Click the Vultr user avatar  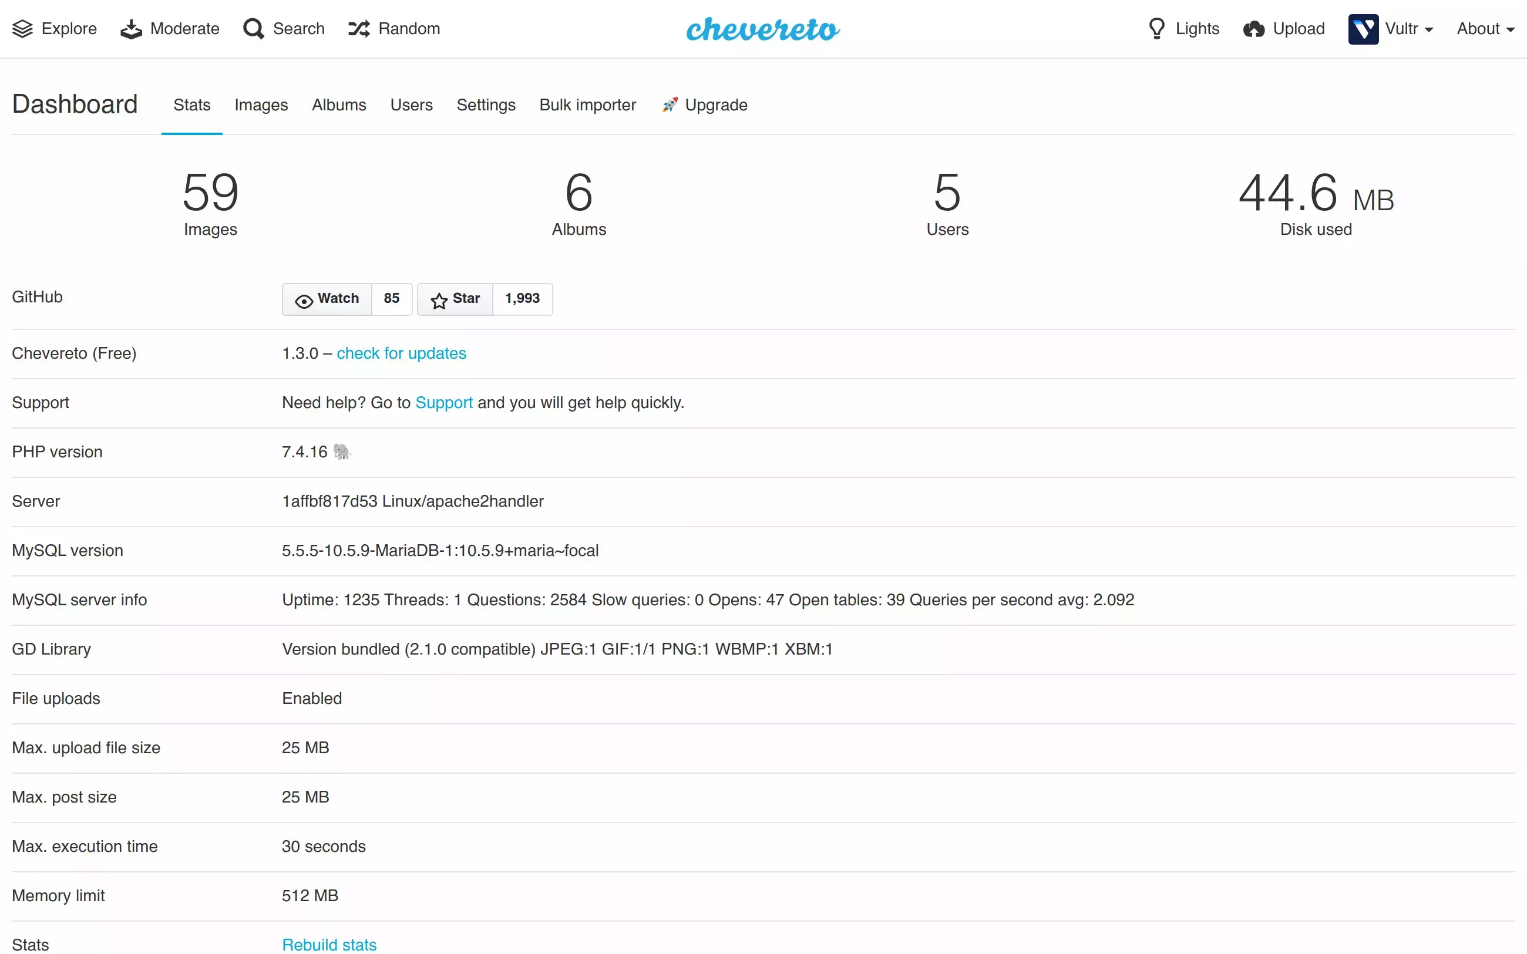[x=1363, y=29]
